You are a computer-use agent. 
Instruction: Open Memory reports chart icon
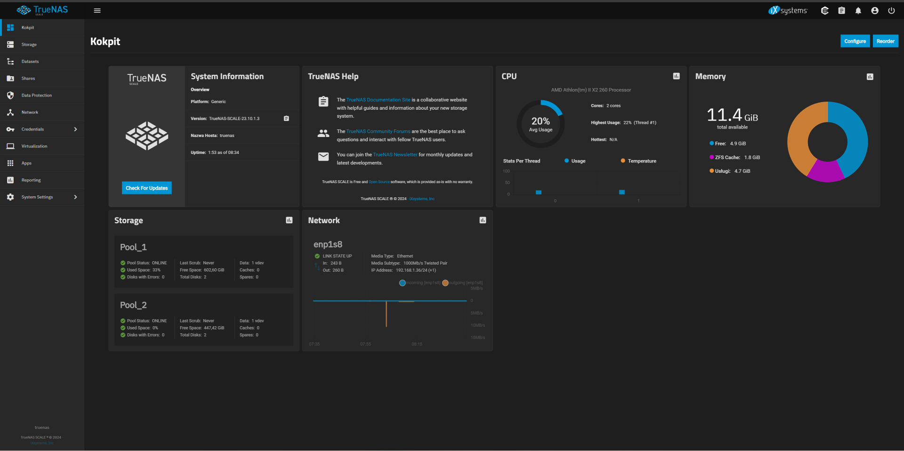[870, 77]
